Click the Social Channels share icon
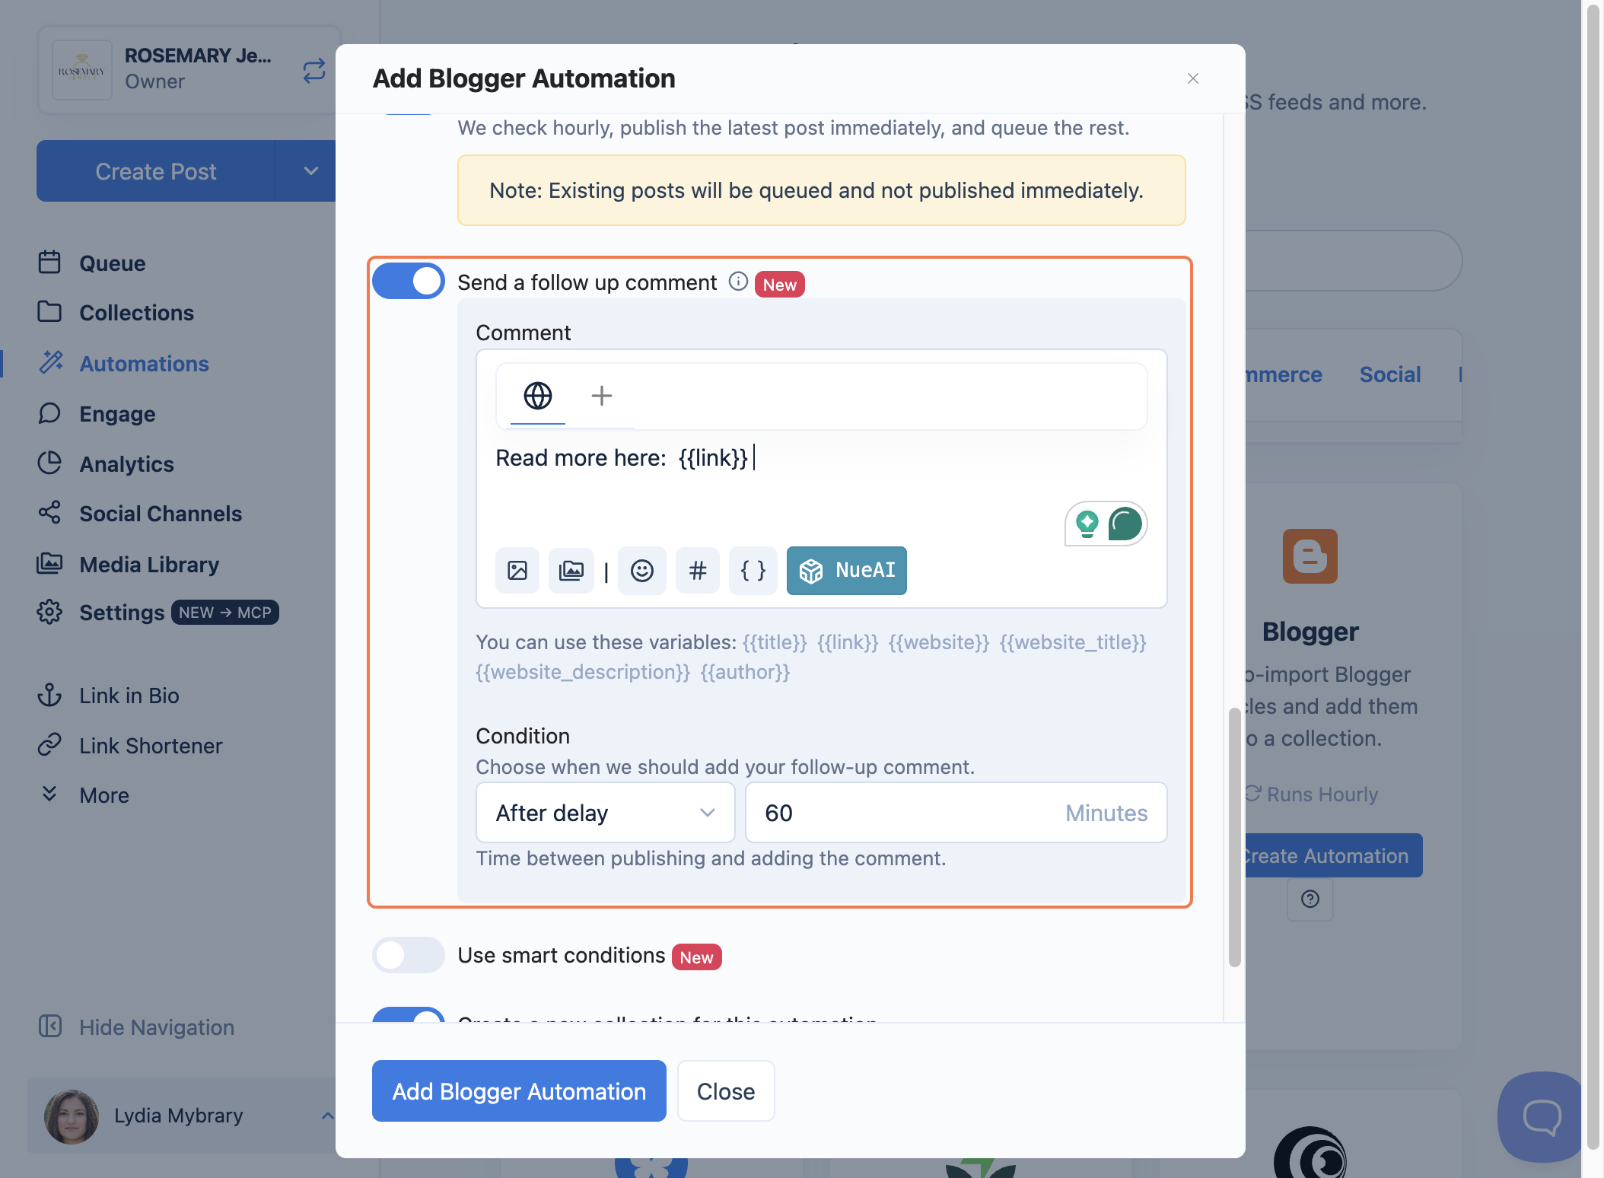The height and width of the screenshot is (1178, 1604). pos(49,513)
